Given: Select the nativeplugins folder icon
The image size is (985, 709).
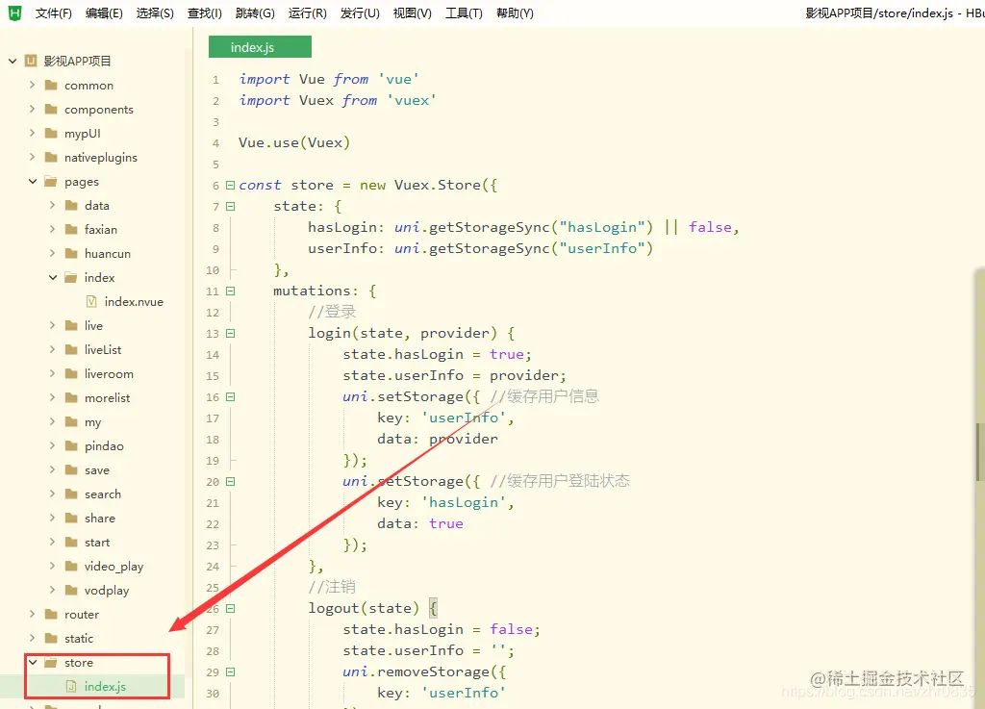Looking at the screenshot, I should (52, 157).
